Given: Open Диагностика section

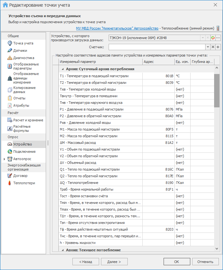Looking at the screenshot, I should pyautogui.click(x=24, y=58).
